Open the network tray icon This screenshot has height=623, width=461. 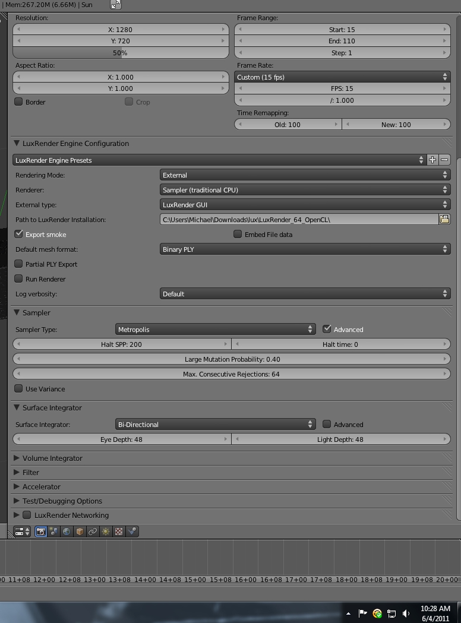pos(391,613)
